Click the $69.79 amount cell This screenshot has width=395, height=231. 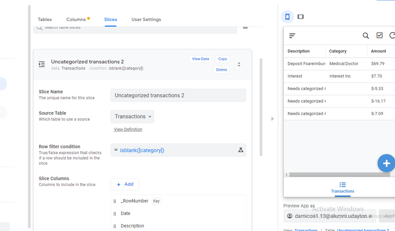pos(378,64)
